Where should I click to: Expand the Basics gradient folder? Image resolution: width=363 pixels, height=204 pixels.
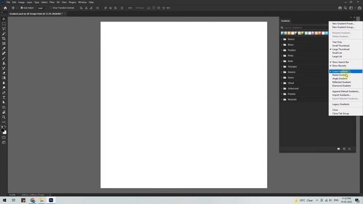click(x=282, y=39)
